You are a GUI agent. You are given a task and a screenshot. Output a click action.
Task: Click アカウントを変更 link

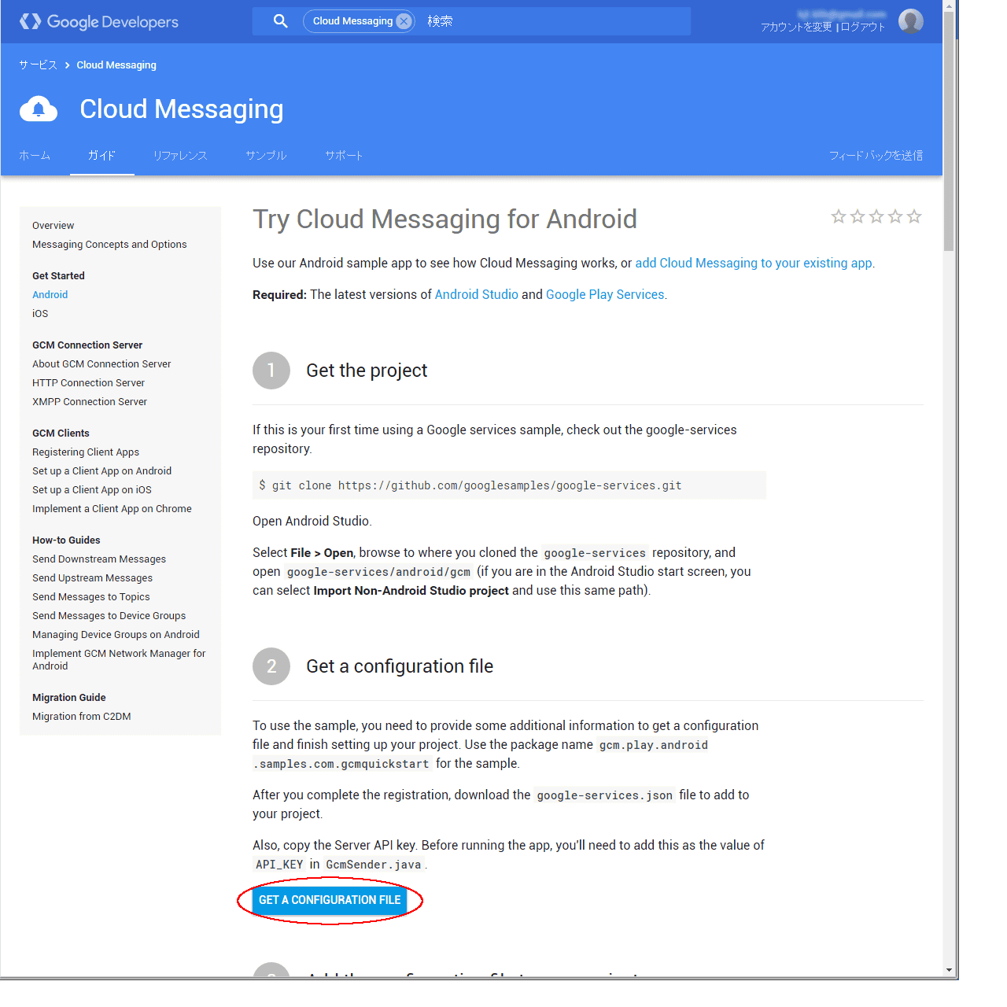pyautogui.click(x=796, y=27)
